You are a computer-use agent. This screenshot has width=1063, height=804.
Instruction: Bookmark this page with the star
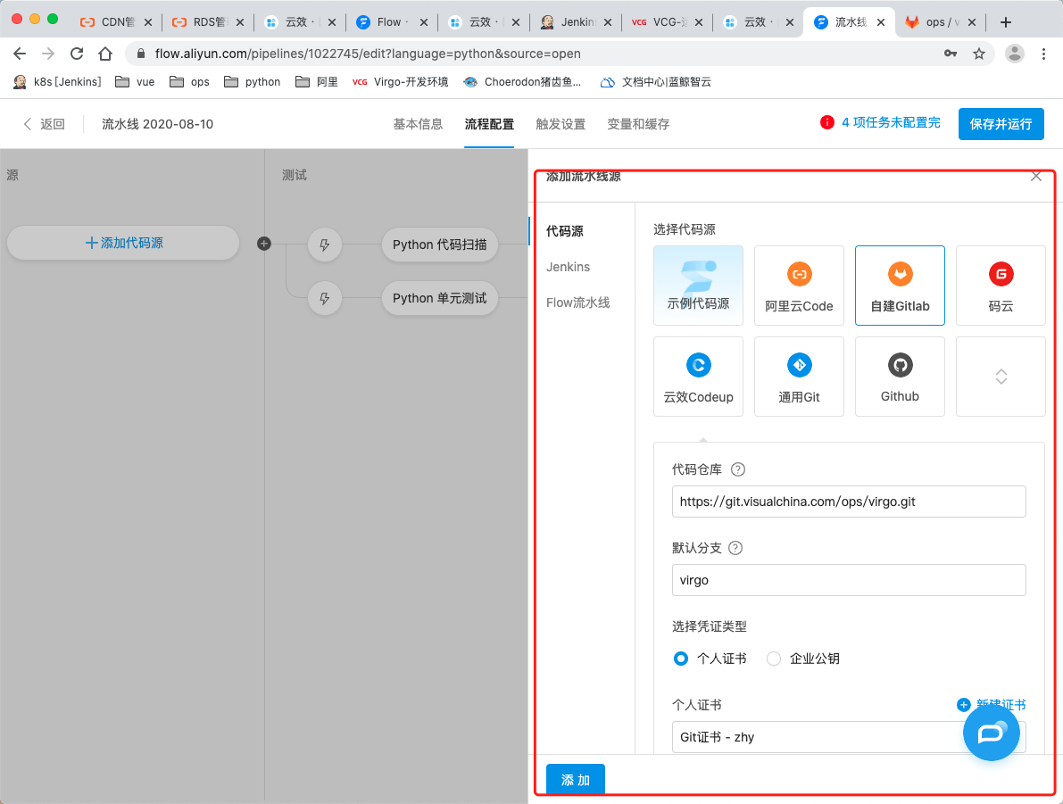[979, 54]
